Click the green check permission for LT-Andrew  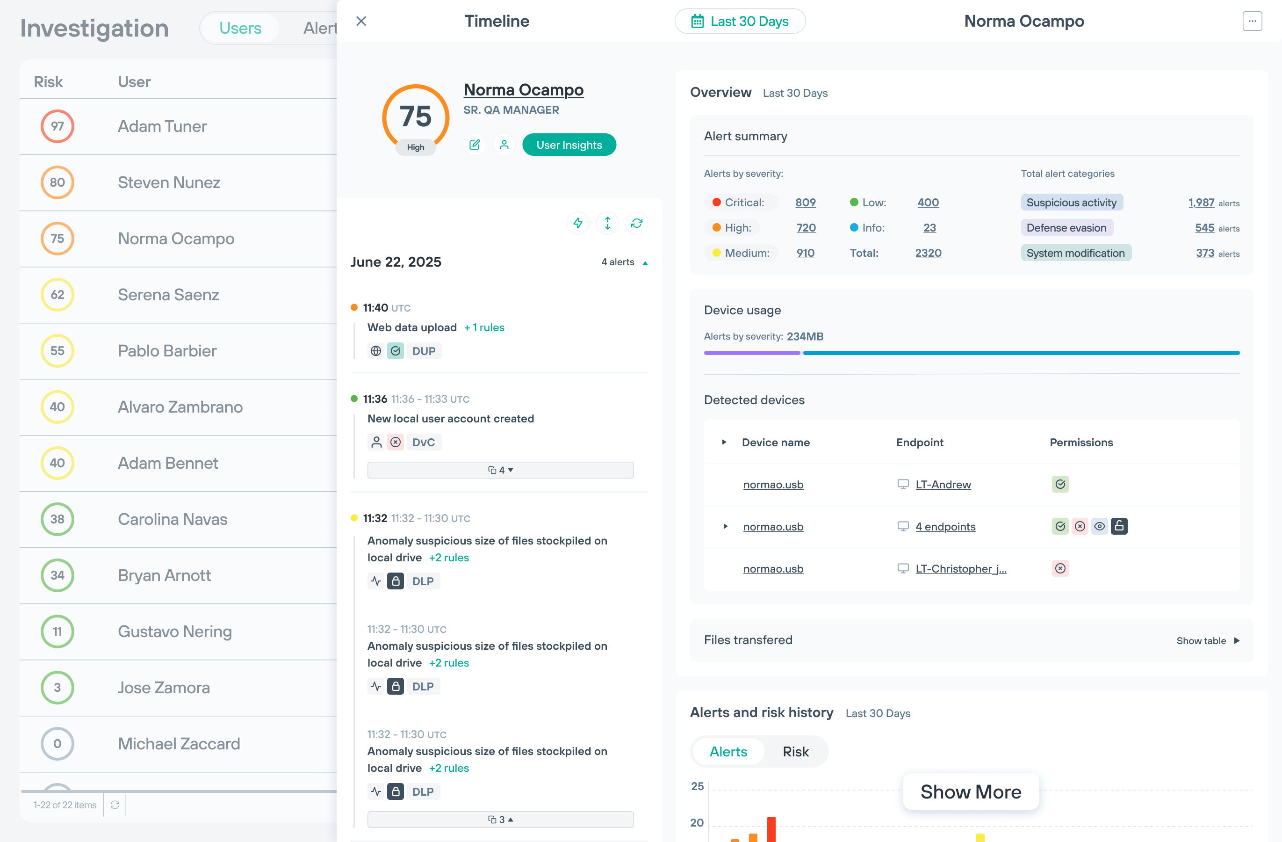pyautogui.click(x=1060, y=484)
